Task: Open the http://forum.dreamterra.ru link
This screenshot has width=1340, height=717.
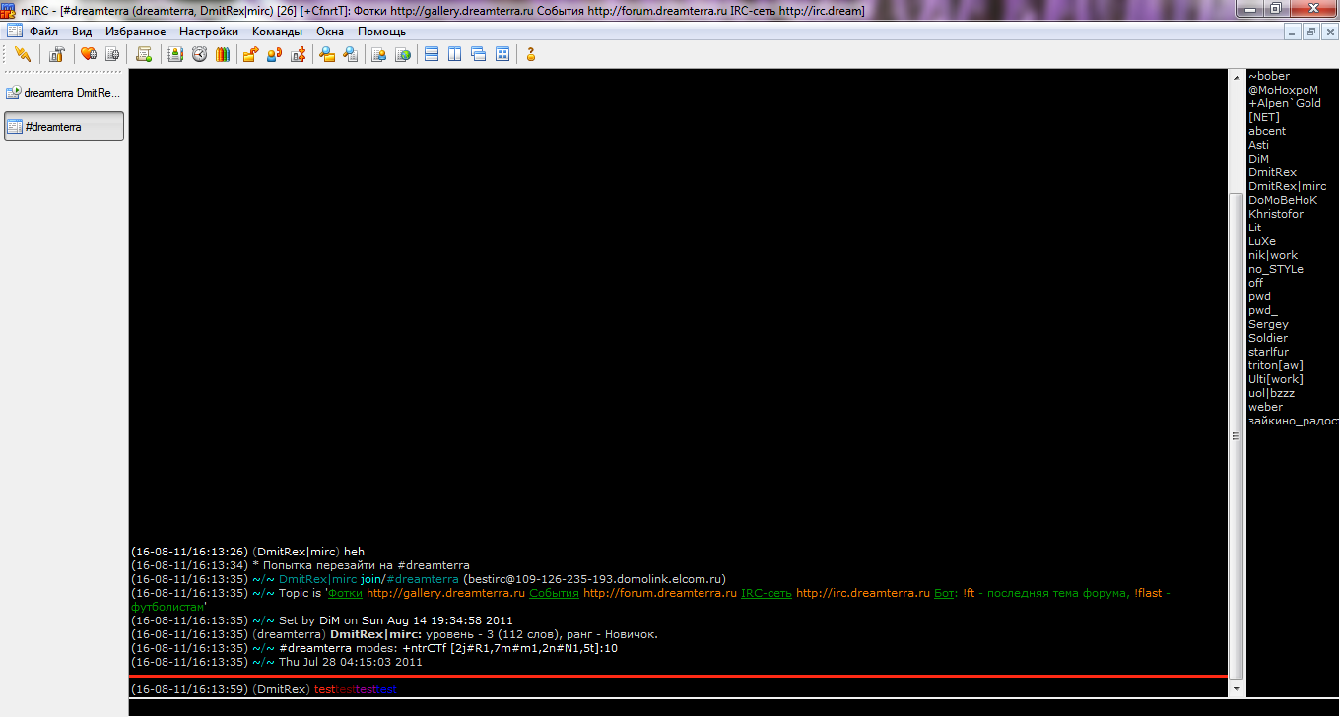Action: [x=660, y=593]
